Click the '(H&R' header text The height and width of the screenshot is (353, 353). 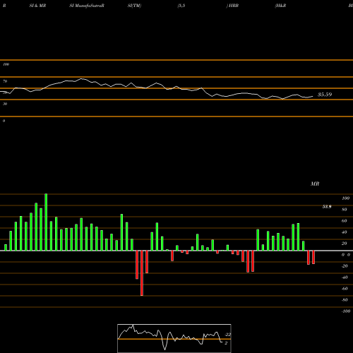click(280, 6)
